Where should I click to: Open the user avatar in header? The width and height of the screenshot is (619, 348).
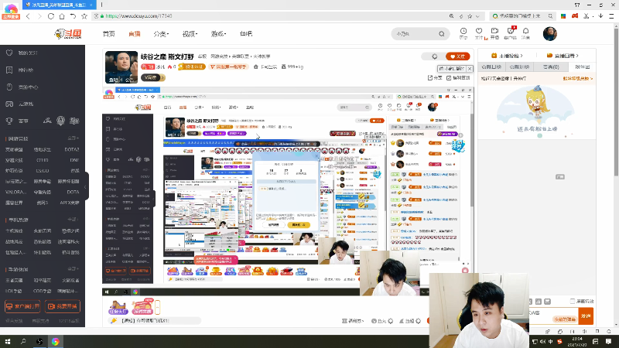(549, 34)
